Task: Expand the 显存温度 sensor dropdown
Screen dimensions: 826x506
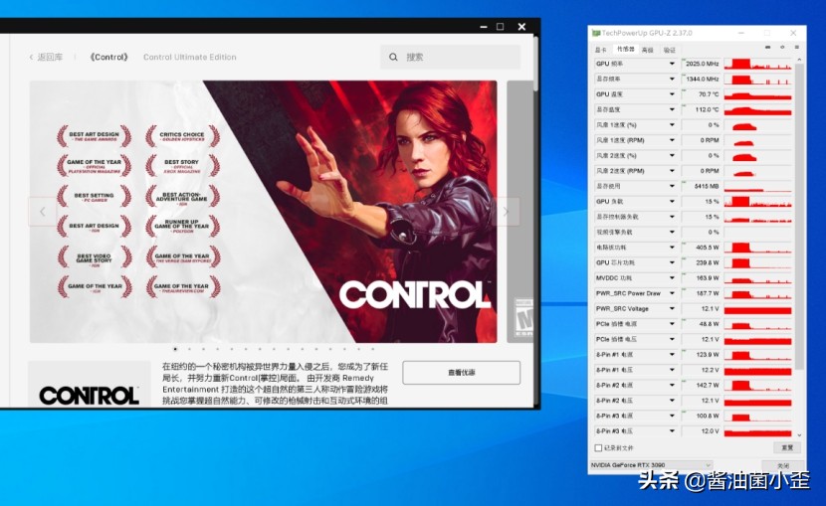Action: [x=672, y=109]
